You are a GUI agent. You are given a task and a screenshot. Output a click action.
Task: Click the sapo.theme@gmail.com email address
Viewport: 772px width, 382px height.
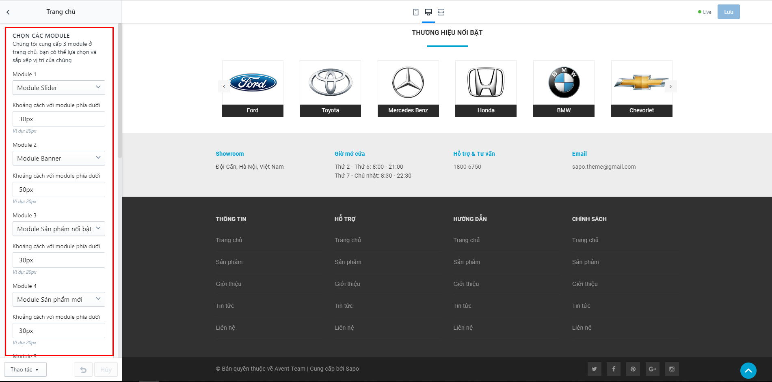604,167
